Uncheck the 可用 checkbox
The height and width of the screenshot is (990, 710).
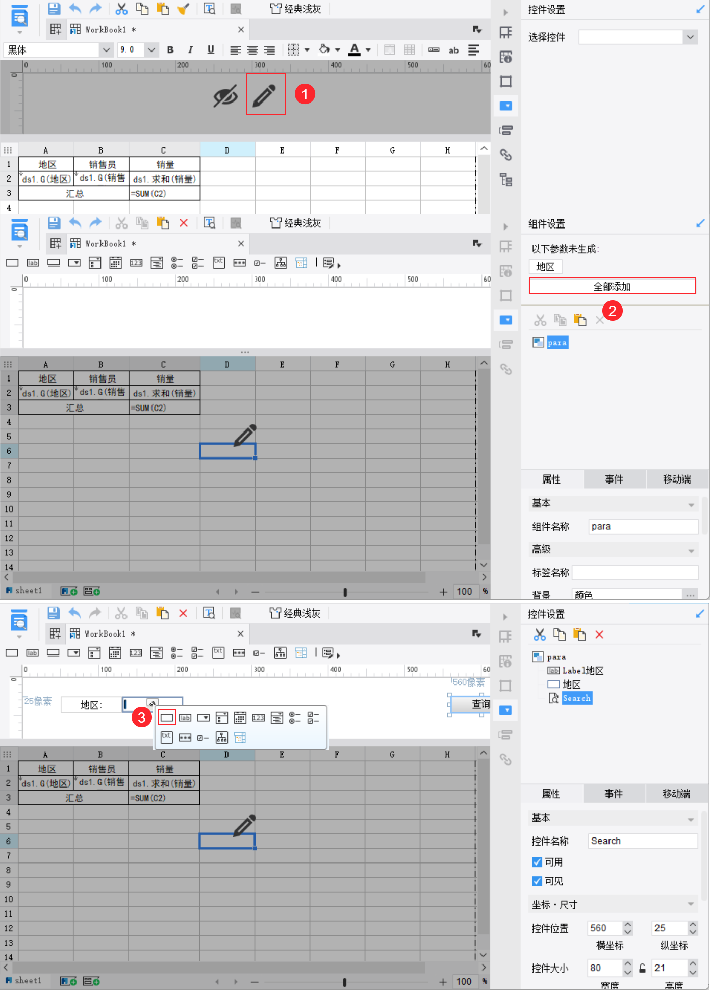[x=537, y=862]
